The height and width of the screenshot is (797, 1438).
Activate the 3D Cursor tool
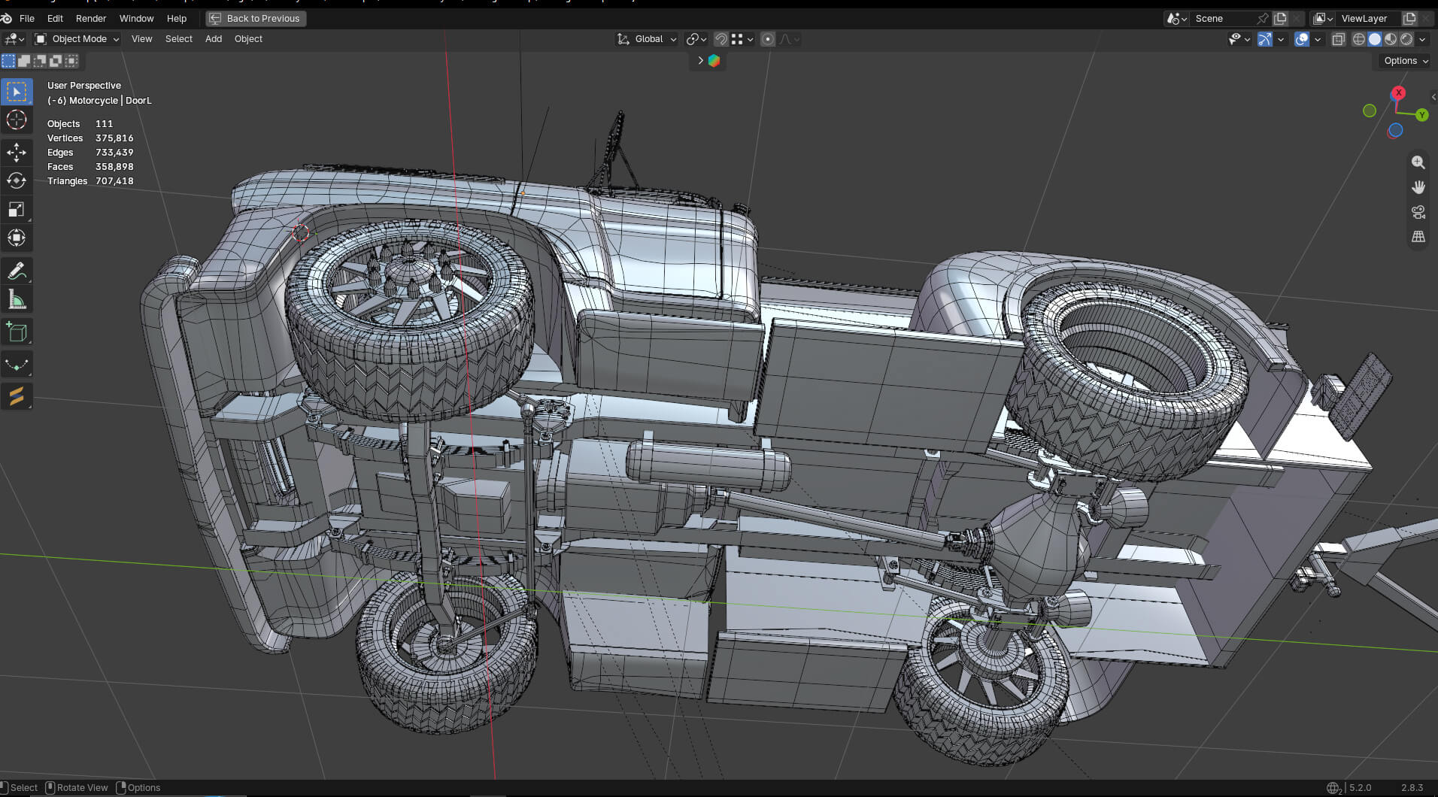(17, 120)
